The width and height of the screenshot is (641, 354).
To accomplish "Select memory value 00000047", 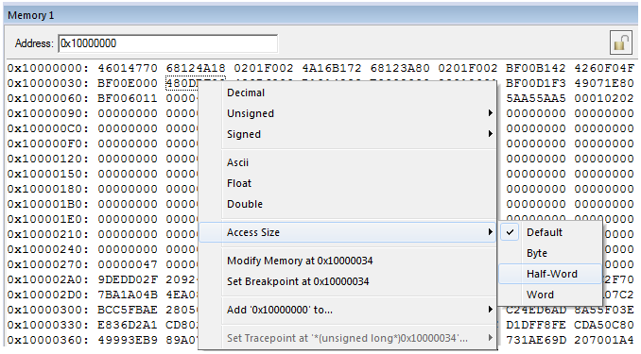I will point(128,264).
